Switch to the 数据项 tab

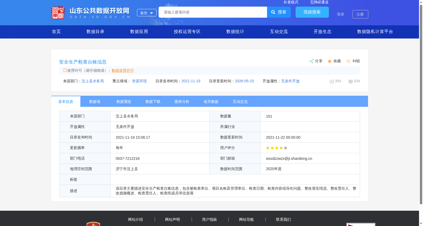pos(95,102)
